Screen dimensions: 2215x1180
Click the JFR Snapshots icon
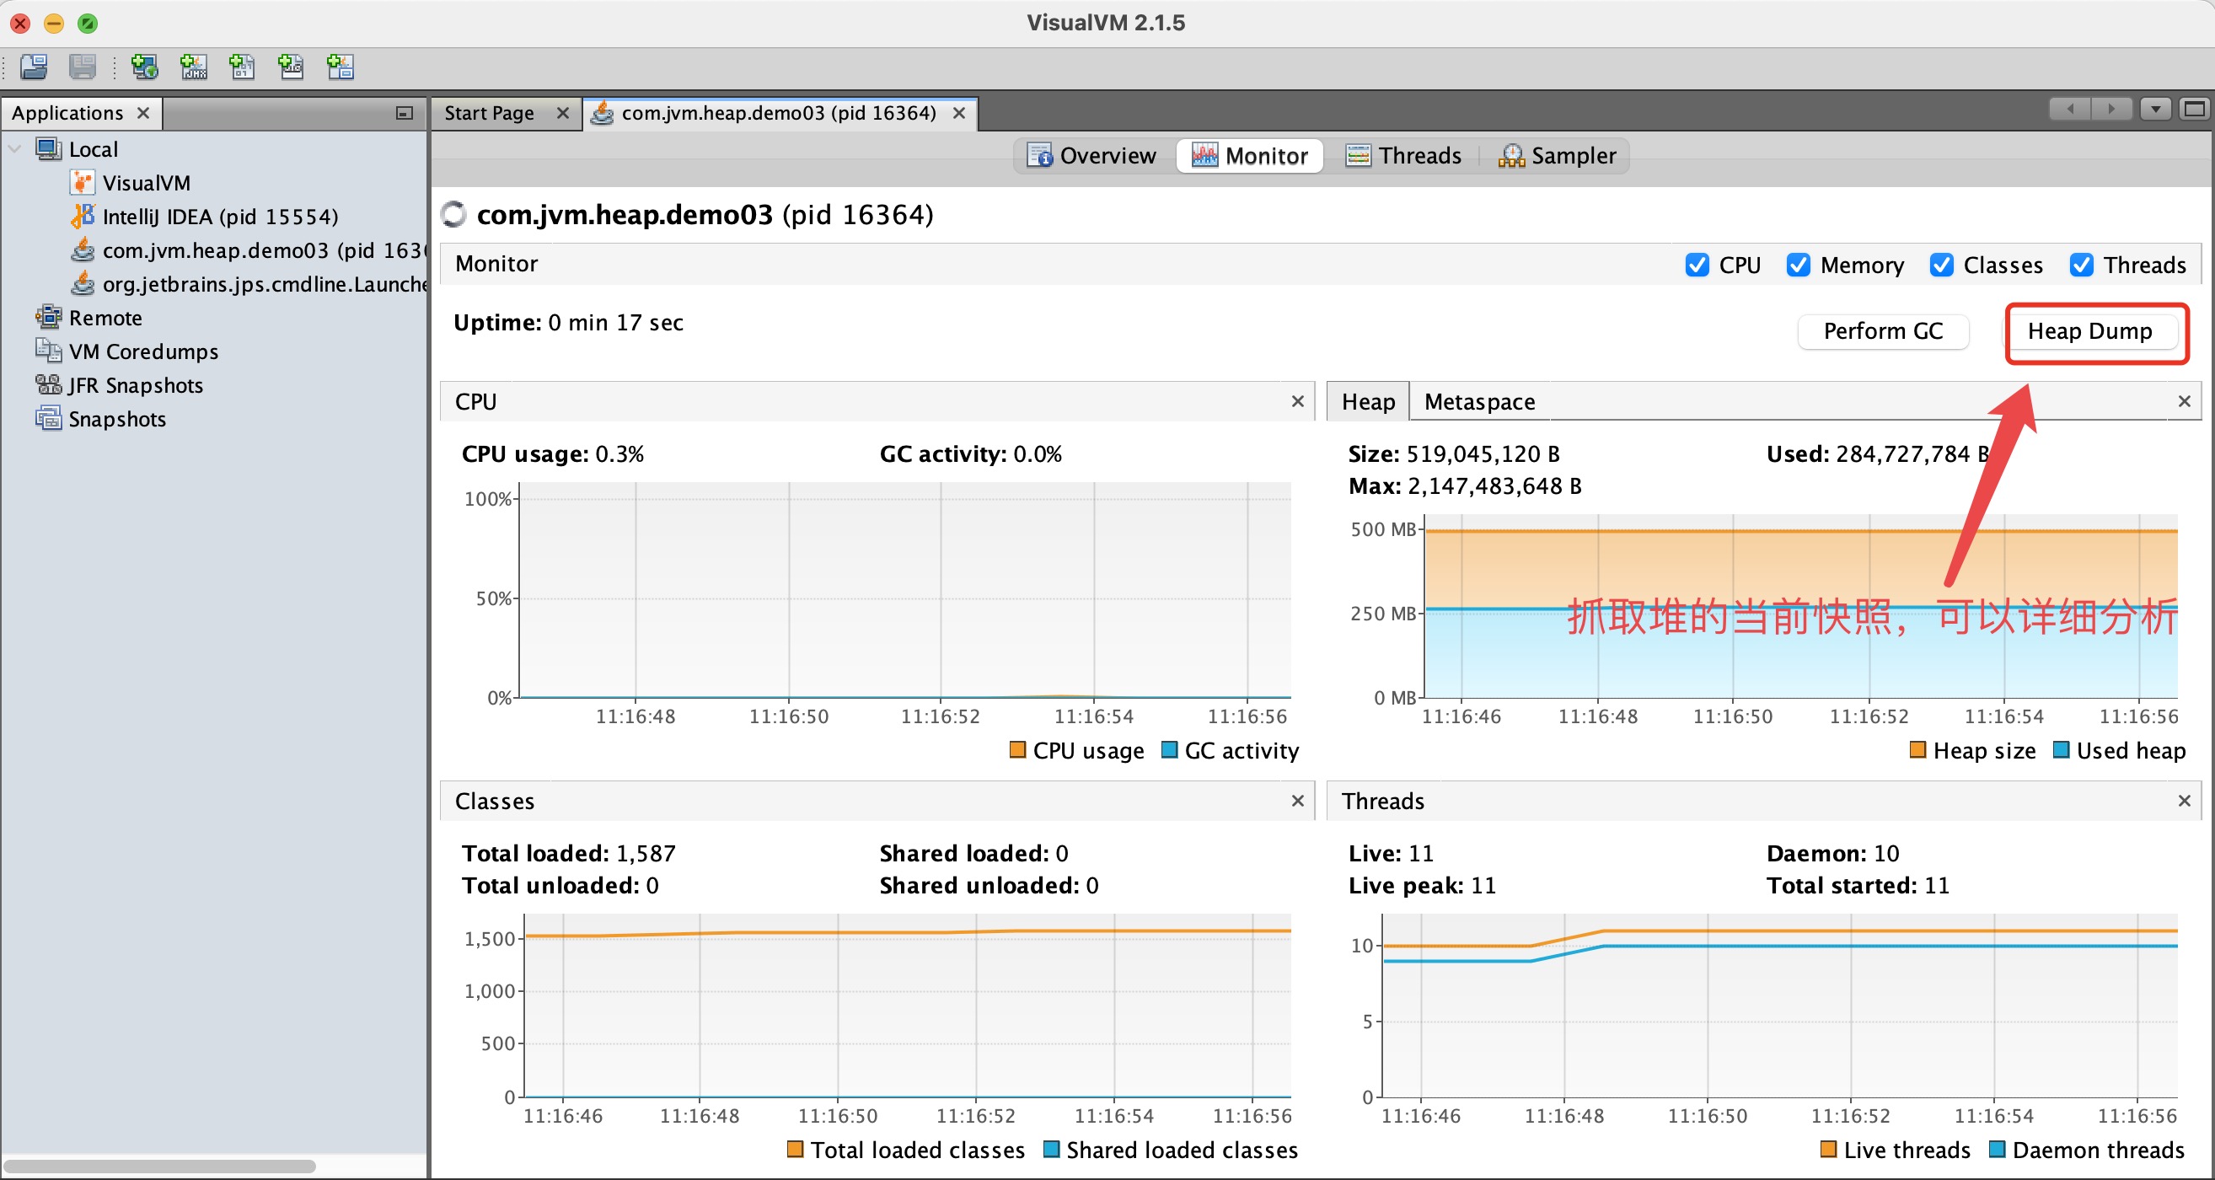pos(48,384)
